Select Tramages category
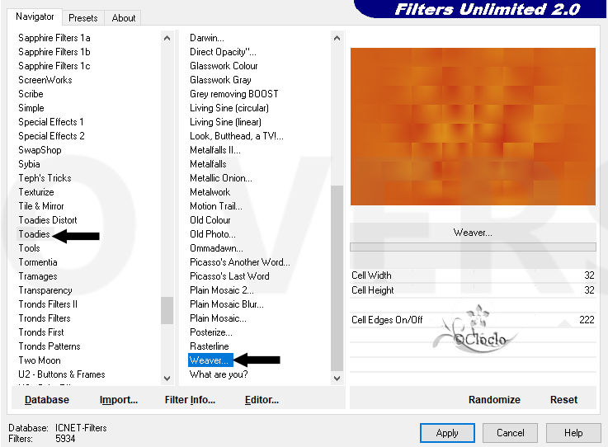Image resolution: width=608 pixels, height=447 pixels. [38, 276]
